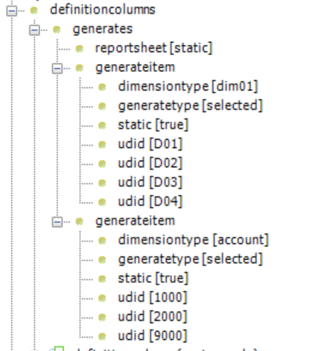Screen dimensions: 309x351
Task: Collapse the second generateitem node
Action: [x=57, y=221]
